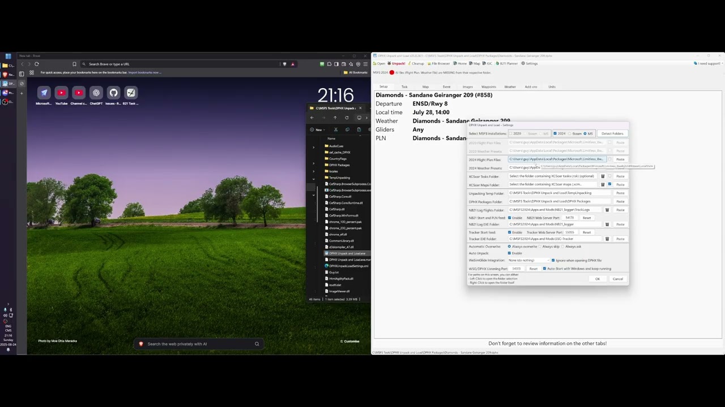Reload the Brave page
The image size is (725, 407).
pos(36,64)
